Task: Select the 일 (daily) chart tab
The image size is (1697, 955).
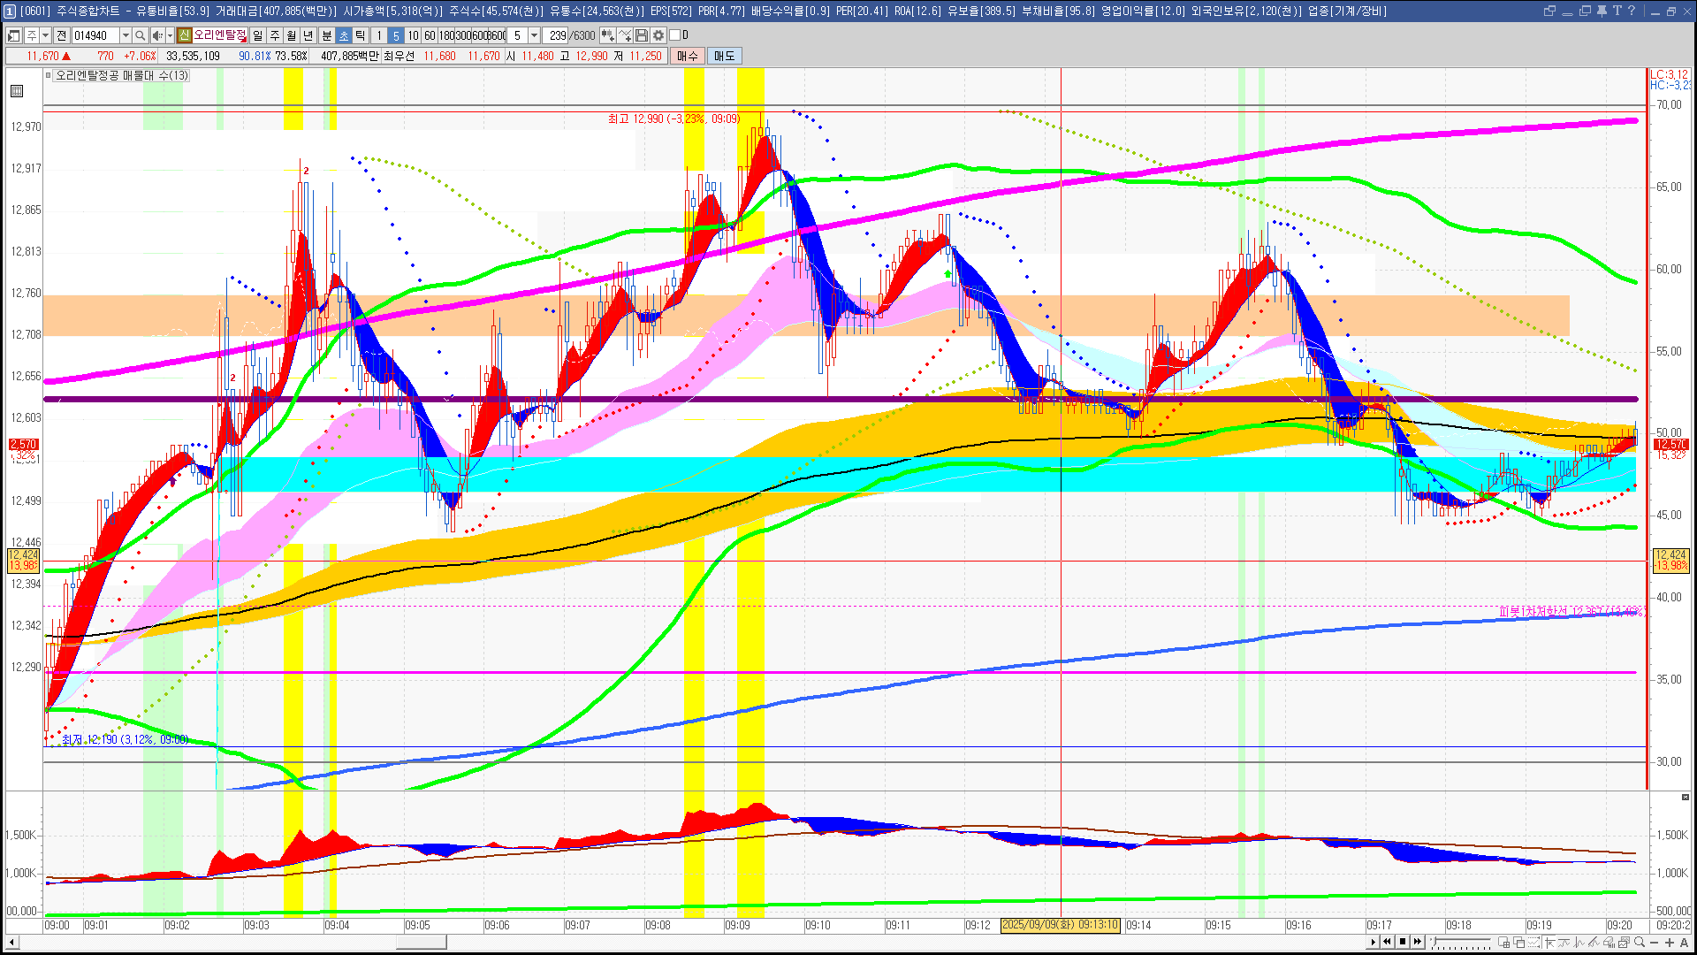Action: tap(257, 35)
